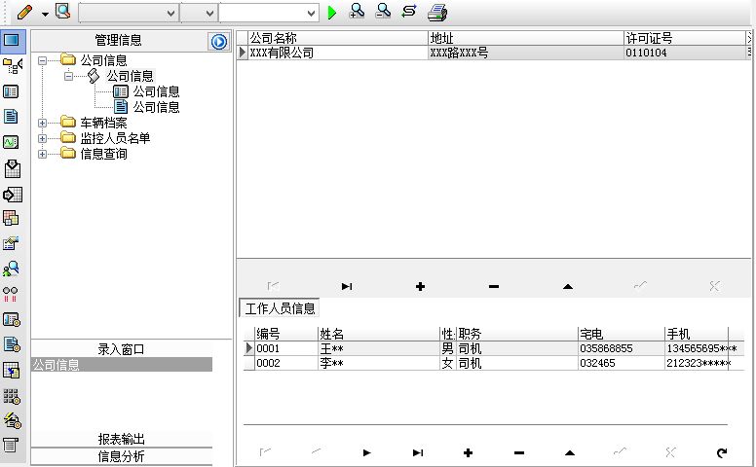Open the 信息分析 section
The width and height of the screenshot is (756, 467).
click(122, 456)
